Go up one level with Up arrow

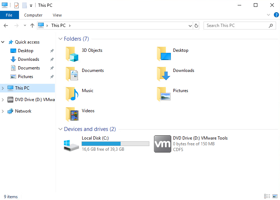32,26
